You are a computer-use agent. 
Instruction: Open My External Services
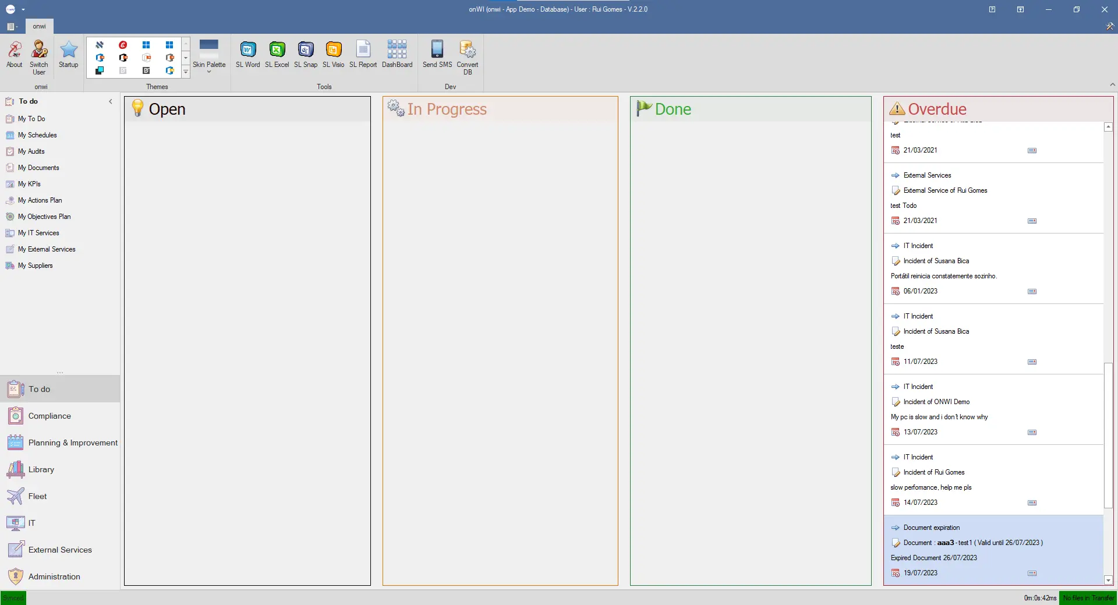[47, 249]
